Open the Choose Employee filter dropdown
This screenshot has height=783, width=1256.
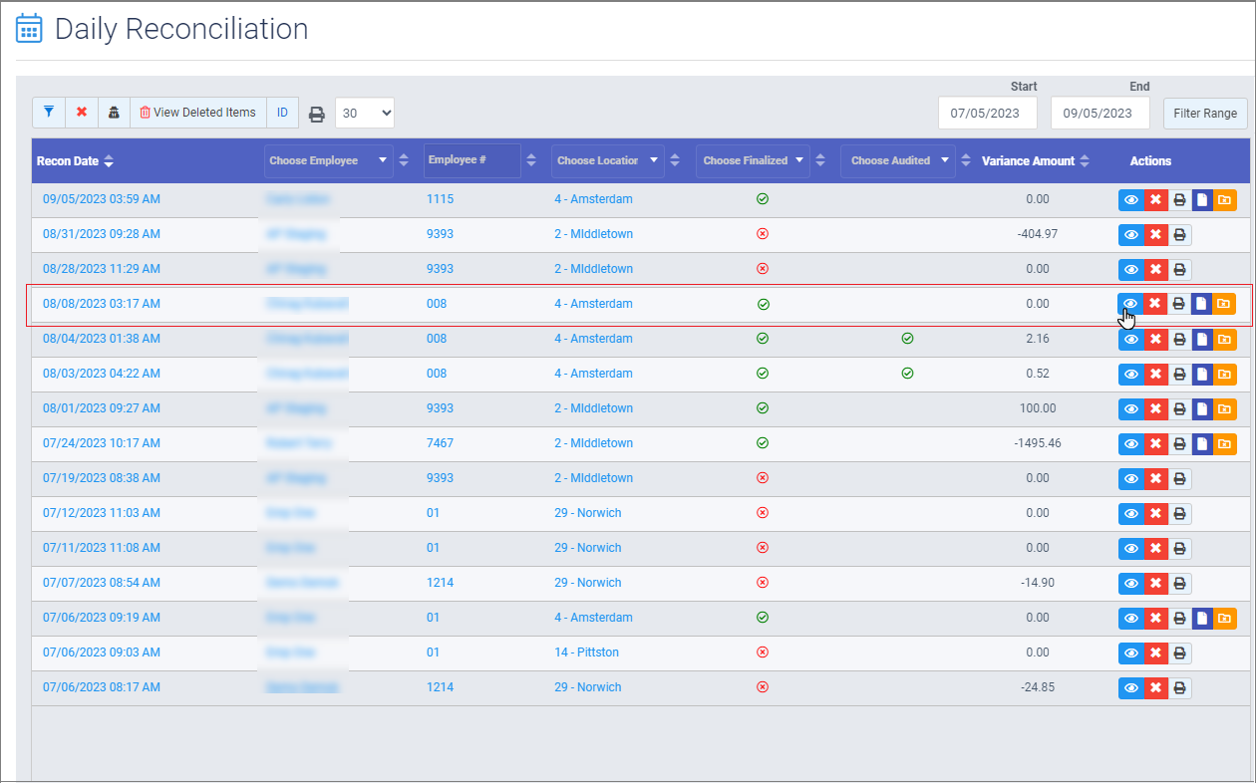329,160
